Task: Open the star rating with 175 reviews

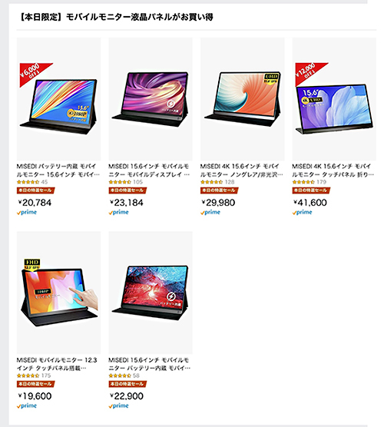Action: (34, 376)
